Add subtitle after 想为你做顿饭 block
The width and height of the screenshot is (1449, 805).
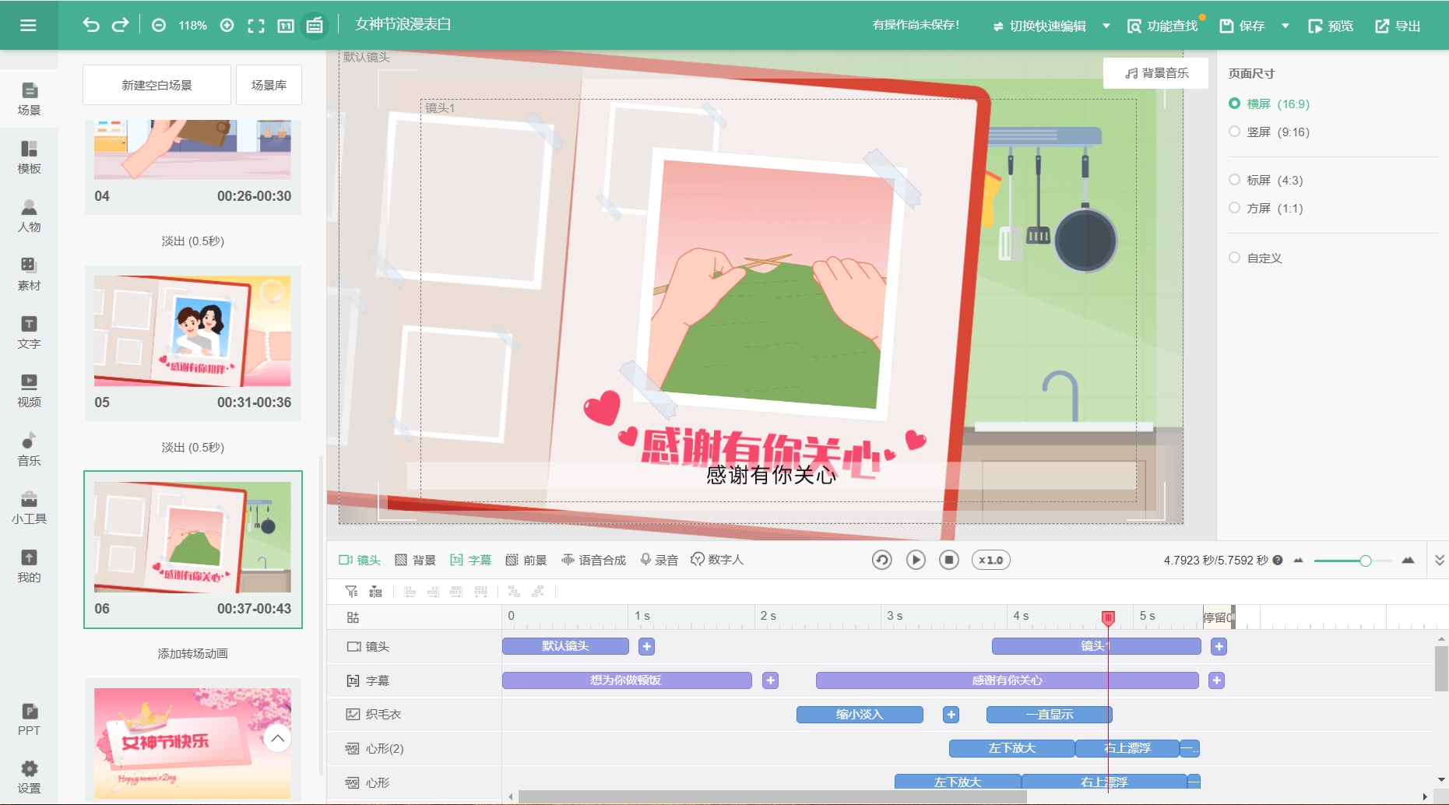(x=771, y=680)
